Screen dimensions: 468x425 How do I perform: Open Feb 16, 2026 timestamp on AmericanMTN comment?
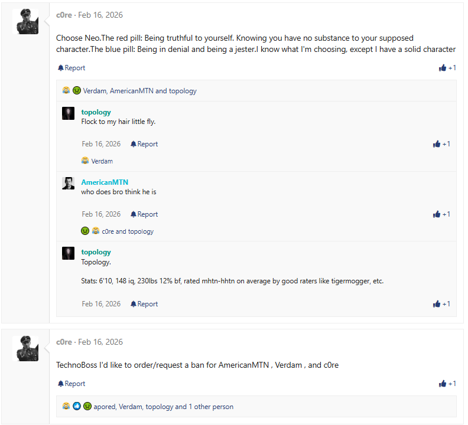pyautogui.click(x=101, y=214)
